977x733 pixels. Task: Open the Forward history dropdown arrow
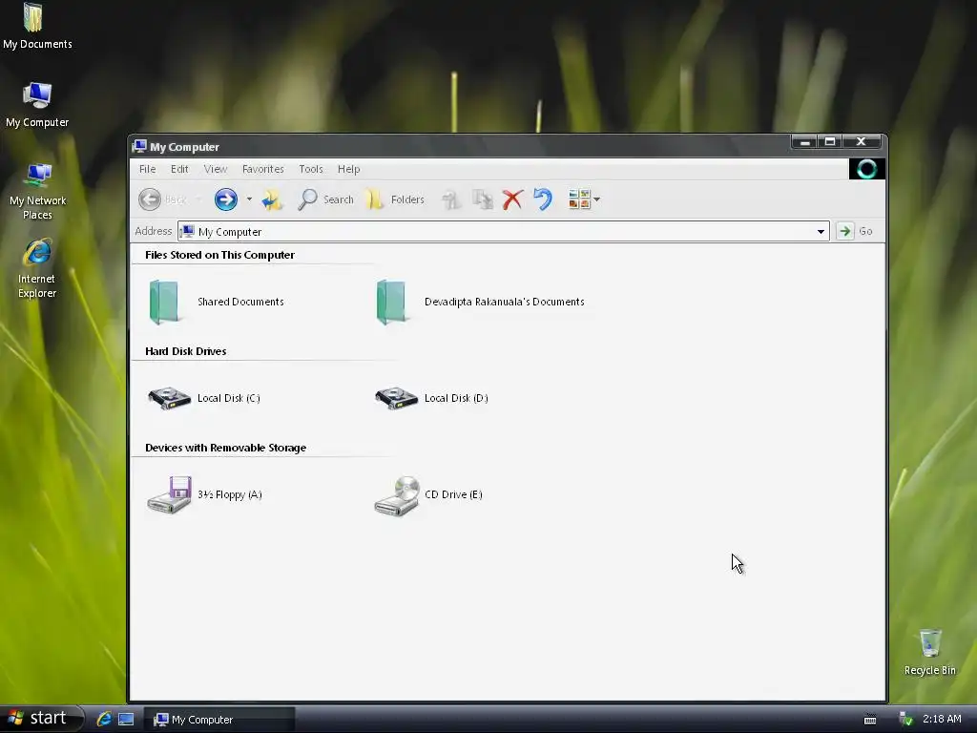(249, 199)
